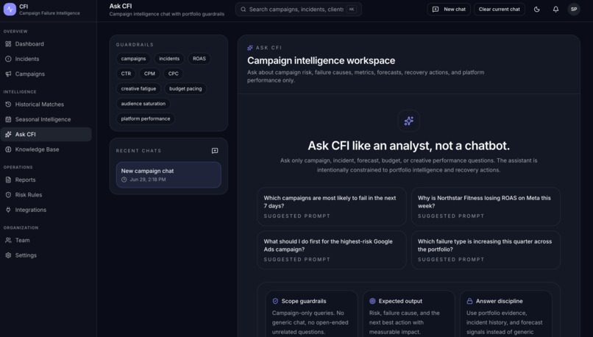This screenshot has width=593, height=337.
Task: Click the Settings gear icon
Action: coord(8,255)
